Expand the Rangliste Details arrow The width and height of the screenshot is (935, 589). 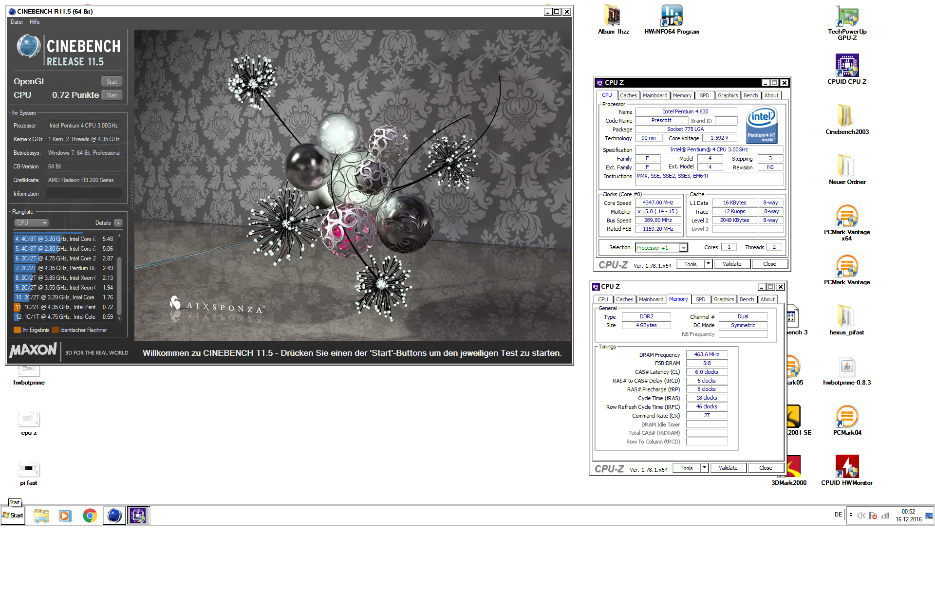[x=118, y=223]
